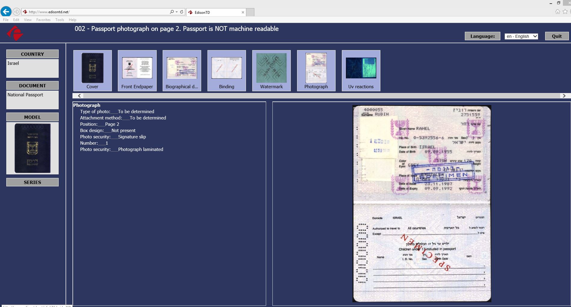Open the Cover thumbnail

(92, 71)
